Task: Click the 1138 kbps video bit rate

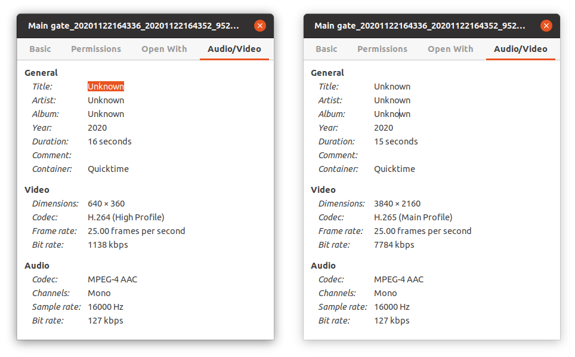Action: point(107,245)
